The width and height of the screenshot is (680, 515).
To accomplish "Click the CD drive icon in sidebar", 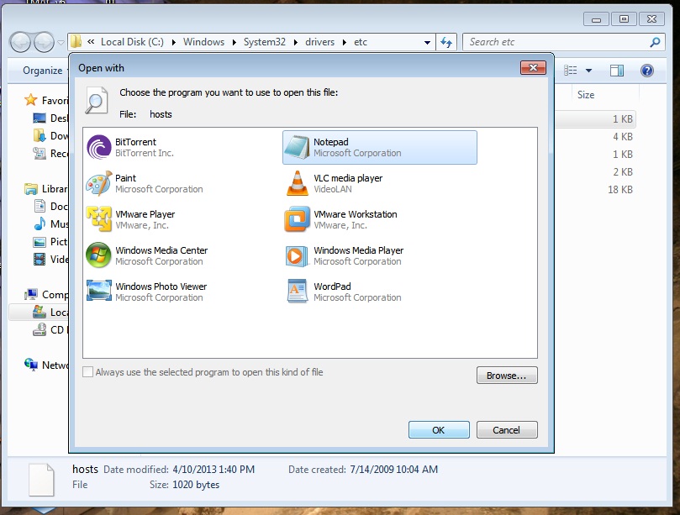I will 40,330.
